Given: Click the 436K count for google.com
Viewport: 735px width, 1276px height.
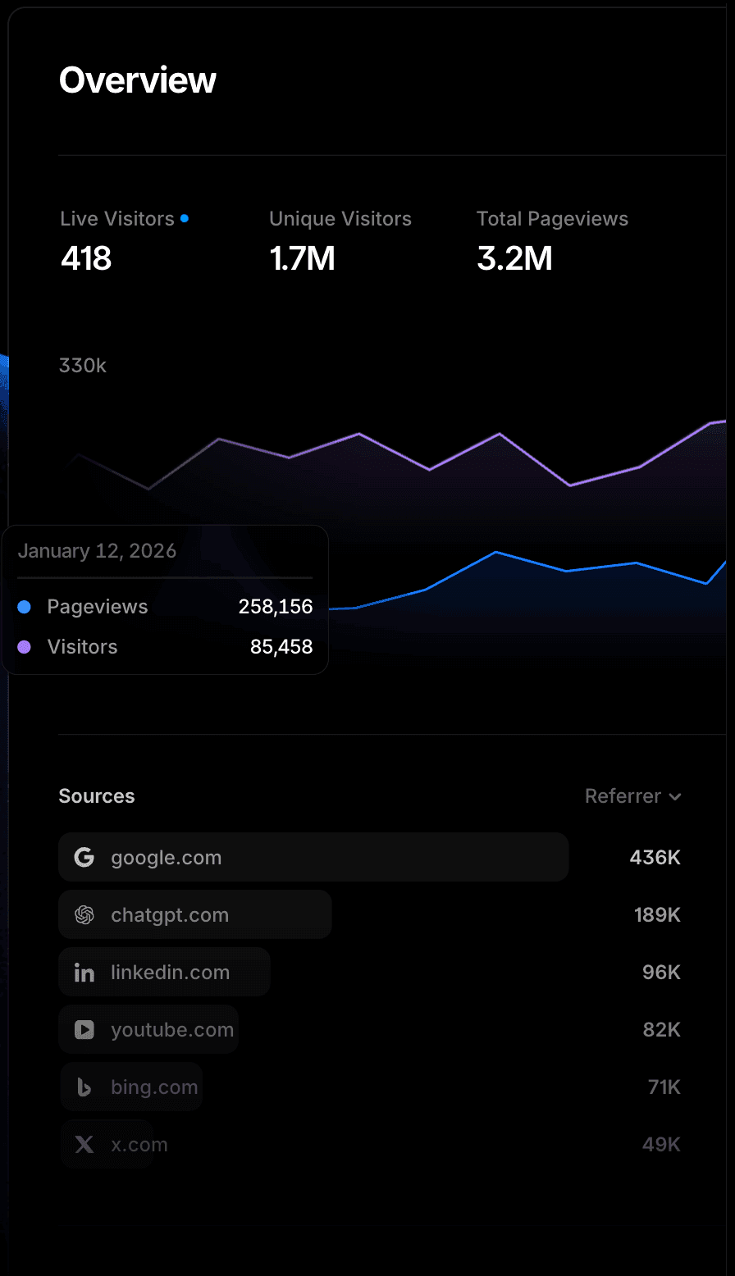Looking at the screenshot, I should click(655, 858).
